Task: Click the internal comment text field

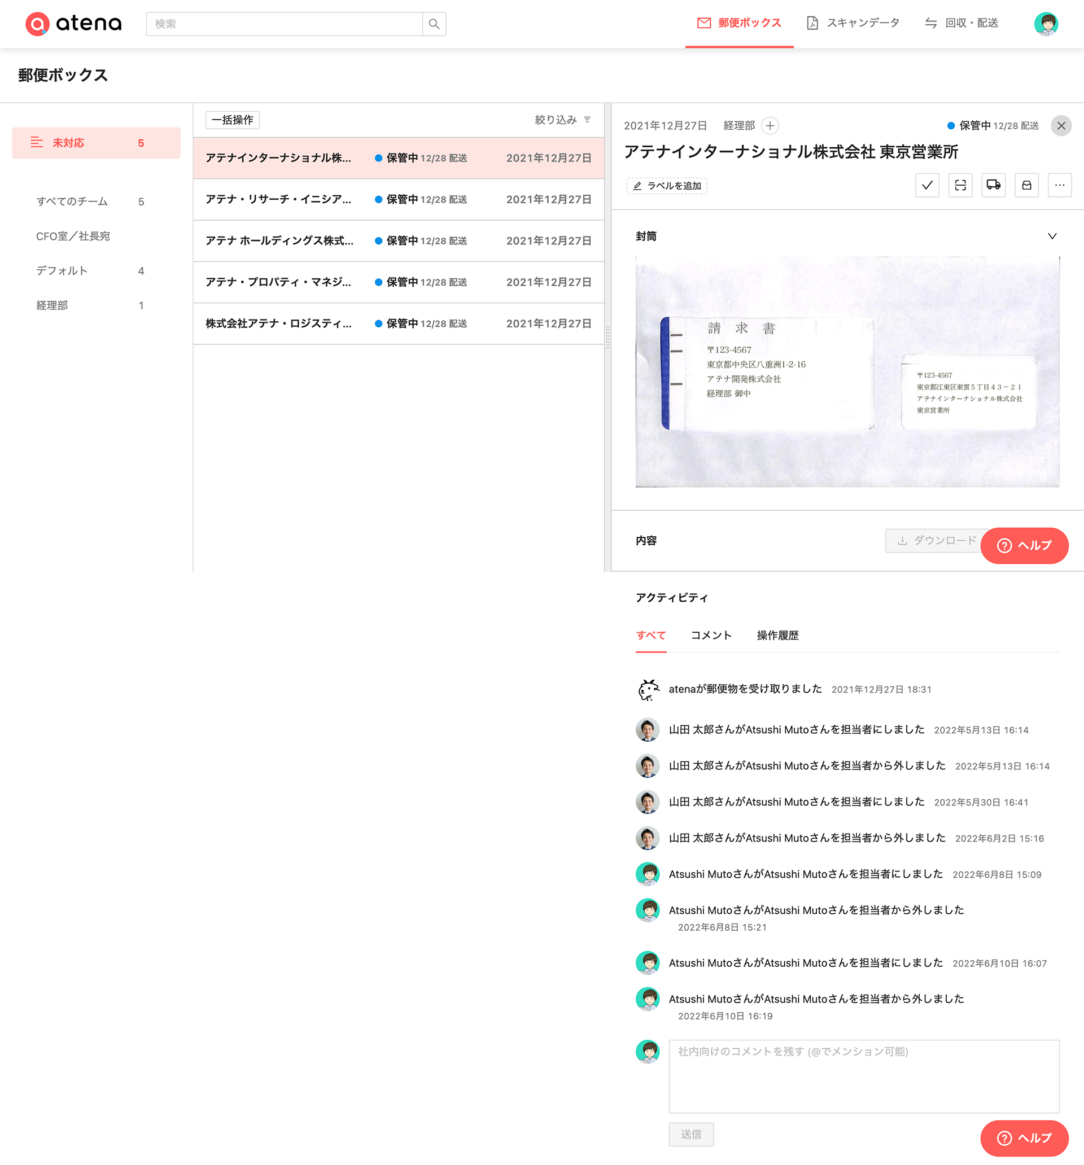Action: [864, 1076]
